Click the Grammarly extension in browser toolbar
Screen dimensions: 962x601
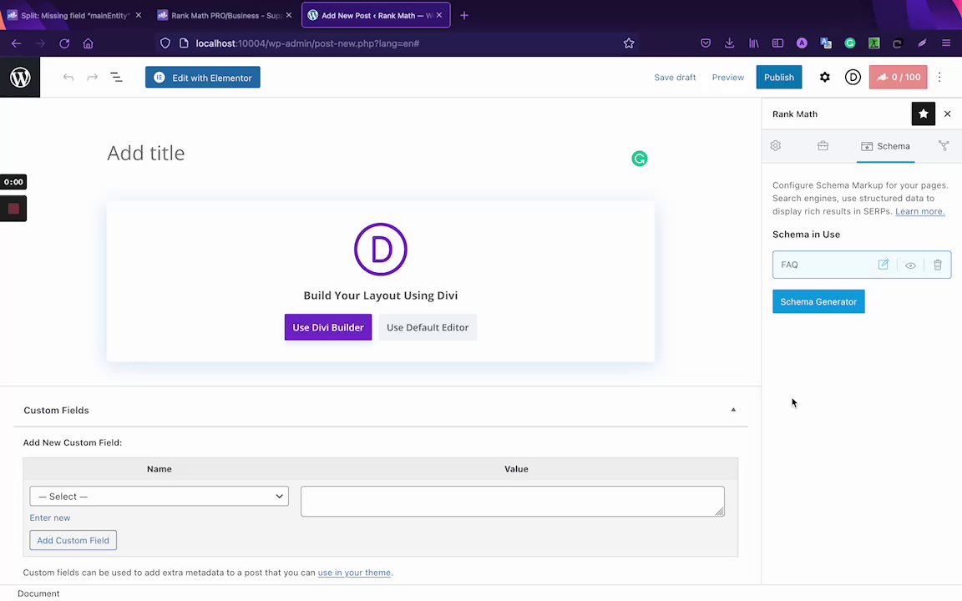pyautogui.click(x=850, y=43)
